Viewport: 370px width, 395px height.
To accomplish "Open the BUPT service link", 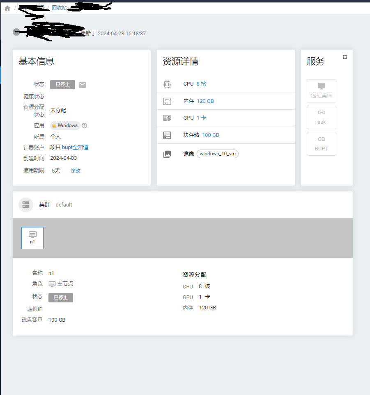I will pyautogui.click(x=321, y=144).
